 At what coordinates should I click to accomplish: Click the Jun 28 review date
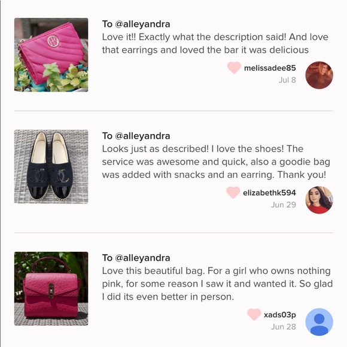[x=284, y=327]
